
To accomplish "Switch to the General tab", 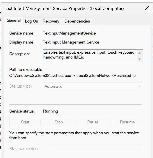I will click(x=14, y=21).
